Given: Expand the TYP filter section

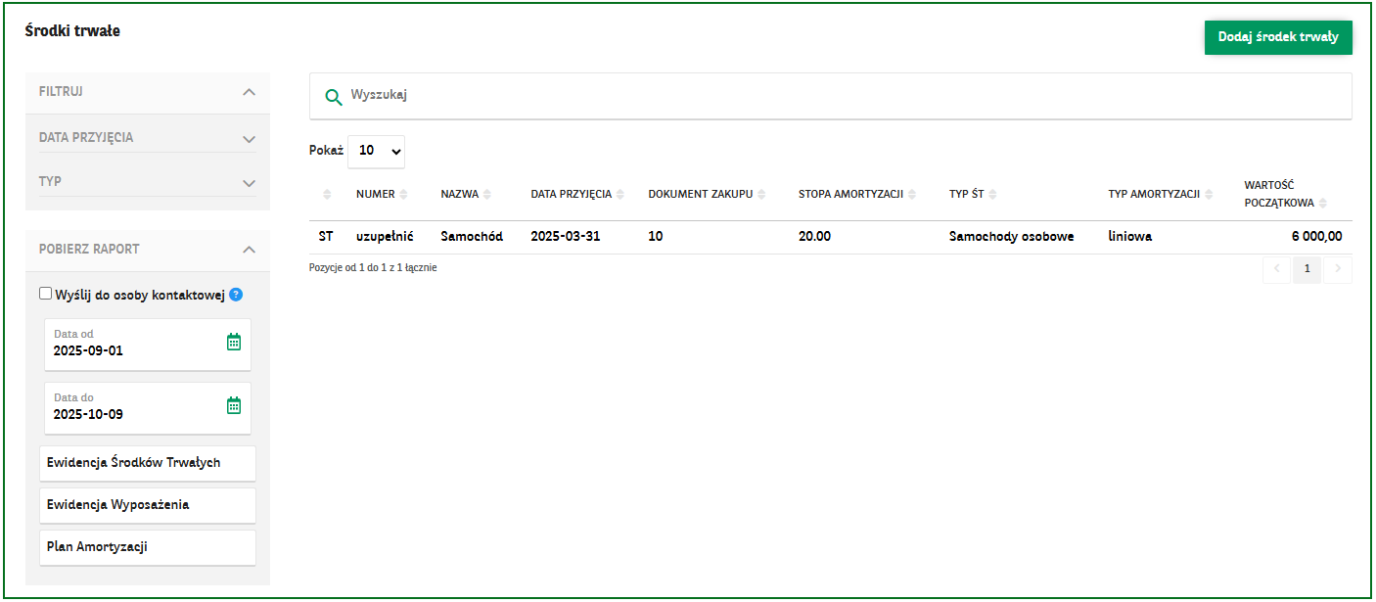Looking at the screenshot, I should point(249,182).
